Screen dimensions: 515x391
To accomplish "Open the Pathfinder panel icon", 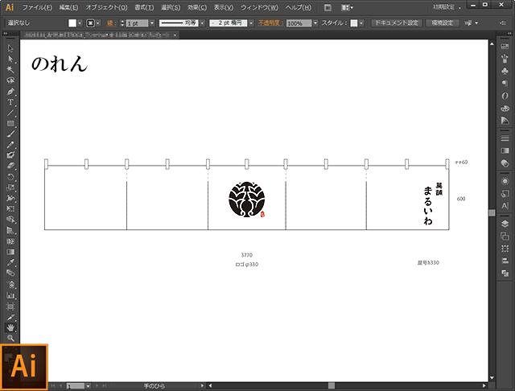I will [x=505, y=274].
